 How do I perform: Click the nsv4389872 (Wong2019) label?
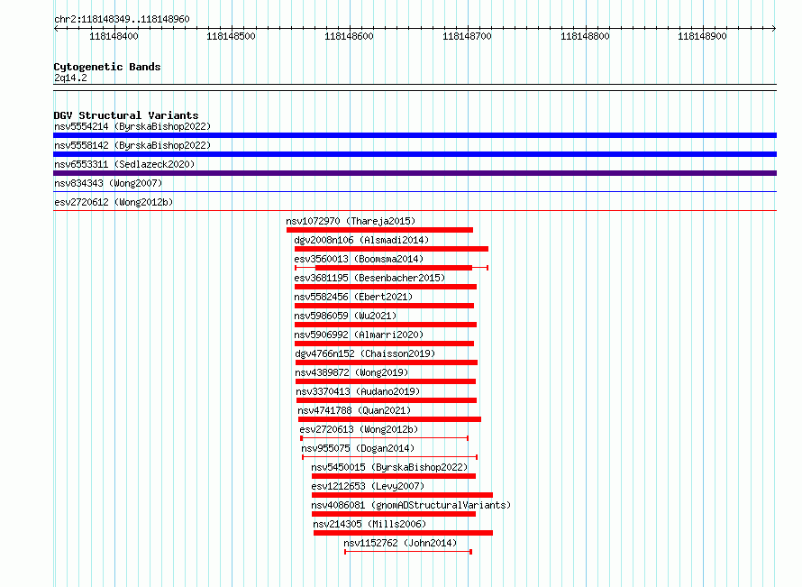[x=352, y=372]
